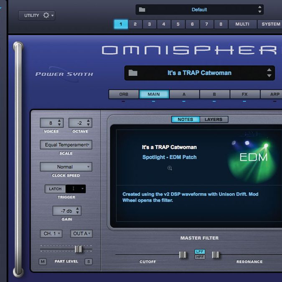The width and height of the screenshot is (282, 282).
Task: Step to the previous patch with the up arrow
Action: point(269,70)
